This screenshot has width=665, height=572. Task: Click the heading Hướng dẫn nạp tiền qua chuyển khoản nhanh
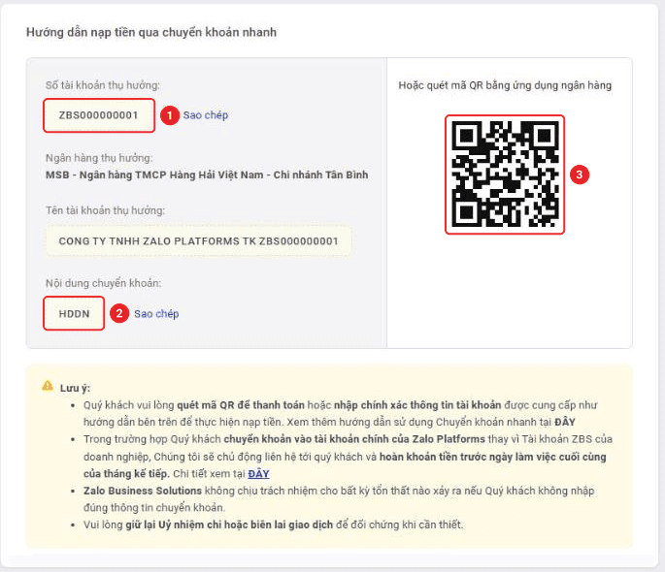[151, 32]
